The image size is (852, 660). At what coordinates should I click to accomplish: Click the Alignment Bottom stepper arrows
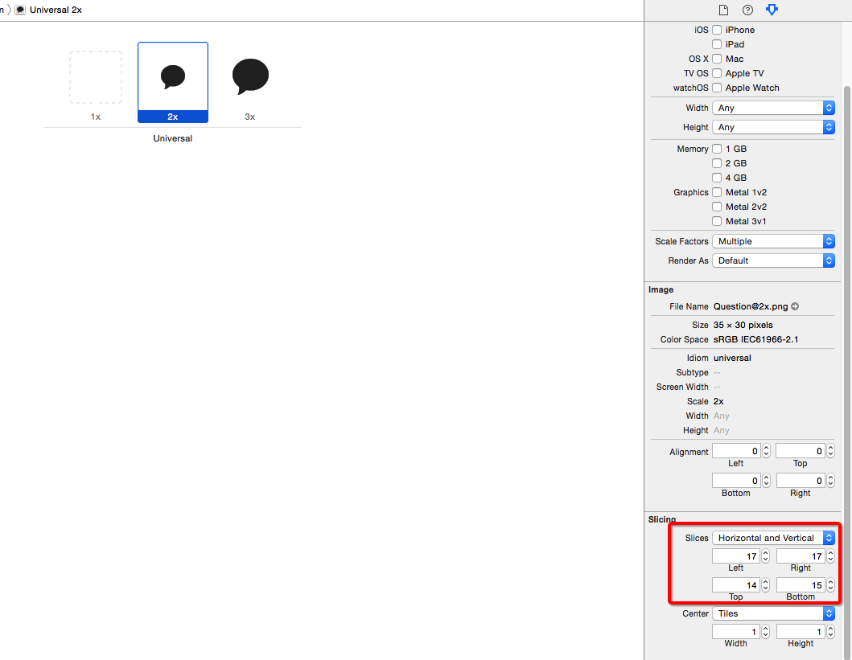pyautogui.click(x=766, y=481)
